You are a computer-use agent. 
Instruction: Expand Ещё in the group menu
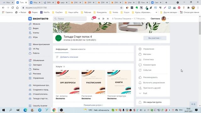click(x=143, y=93)
